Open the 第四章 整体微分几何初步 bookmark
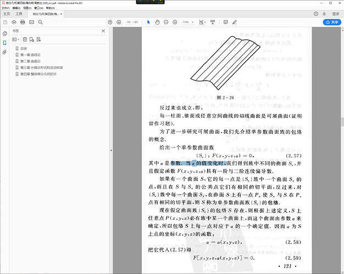Image resolution: width=344 pixels, height=274 pixels. [38, 74]
